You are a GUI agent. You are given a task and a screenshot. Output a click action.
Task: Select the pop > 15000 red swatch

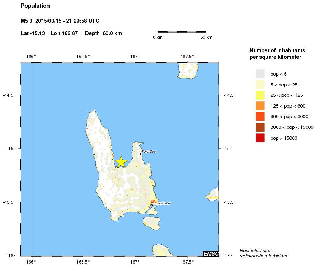tap(260, 138)
